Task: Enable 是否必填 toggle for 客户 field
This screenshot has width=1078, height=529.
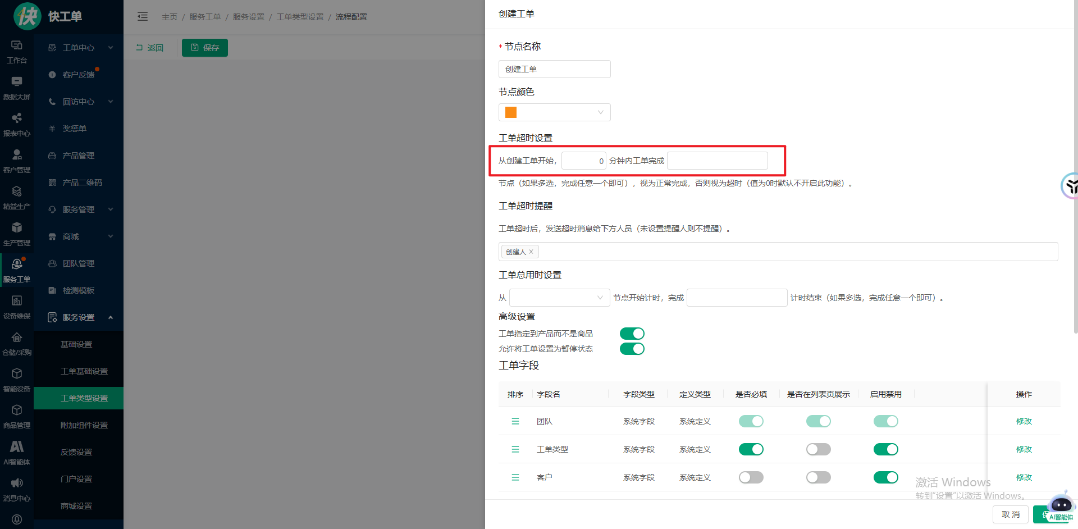Action: (751, 477)
